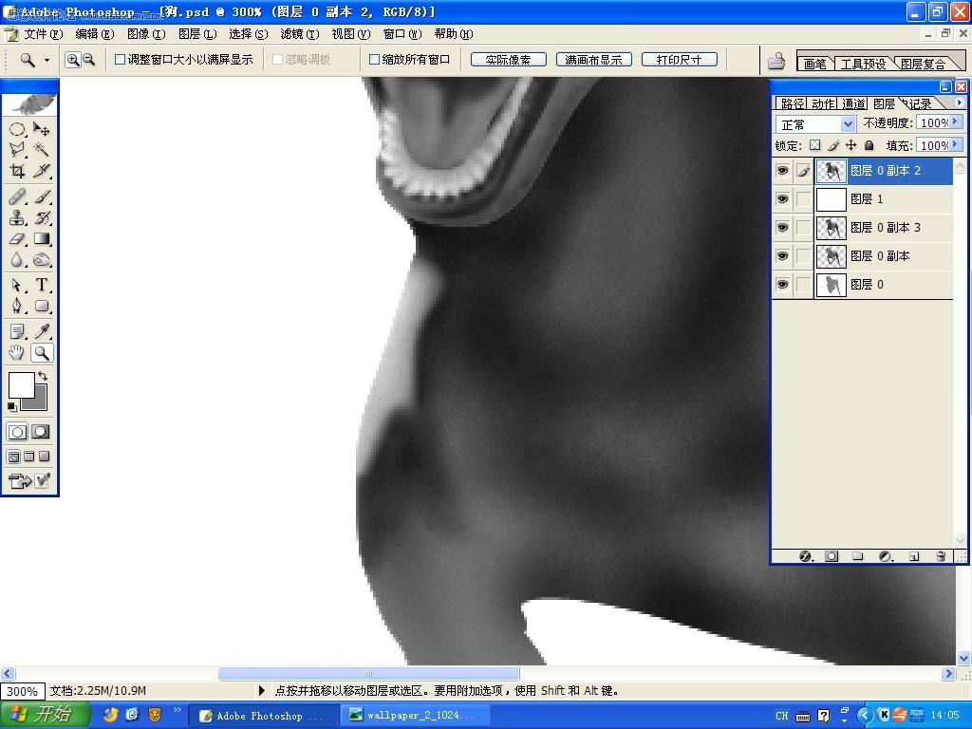Select the Clone Stamp tool
Image resolution: width=972 pixels, height=729 pixels.
[17, 217]
